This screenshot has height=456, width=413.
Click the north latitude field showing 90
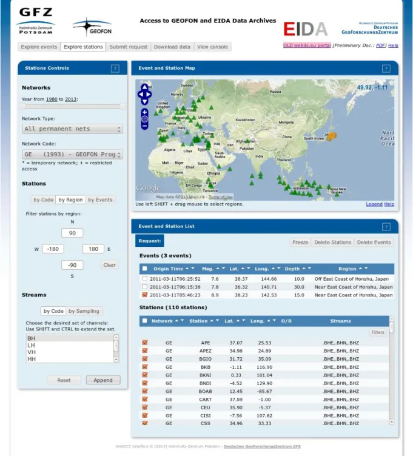coord(72,233)
